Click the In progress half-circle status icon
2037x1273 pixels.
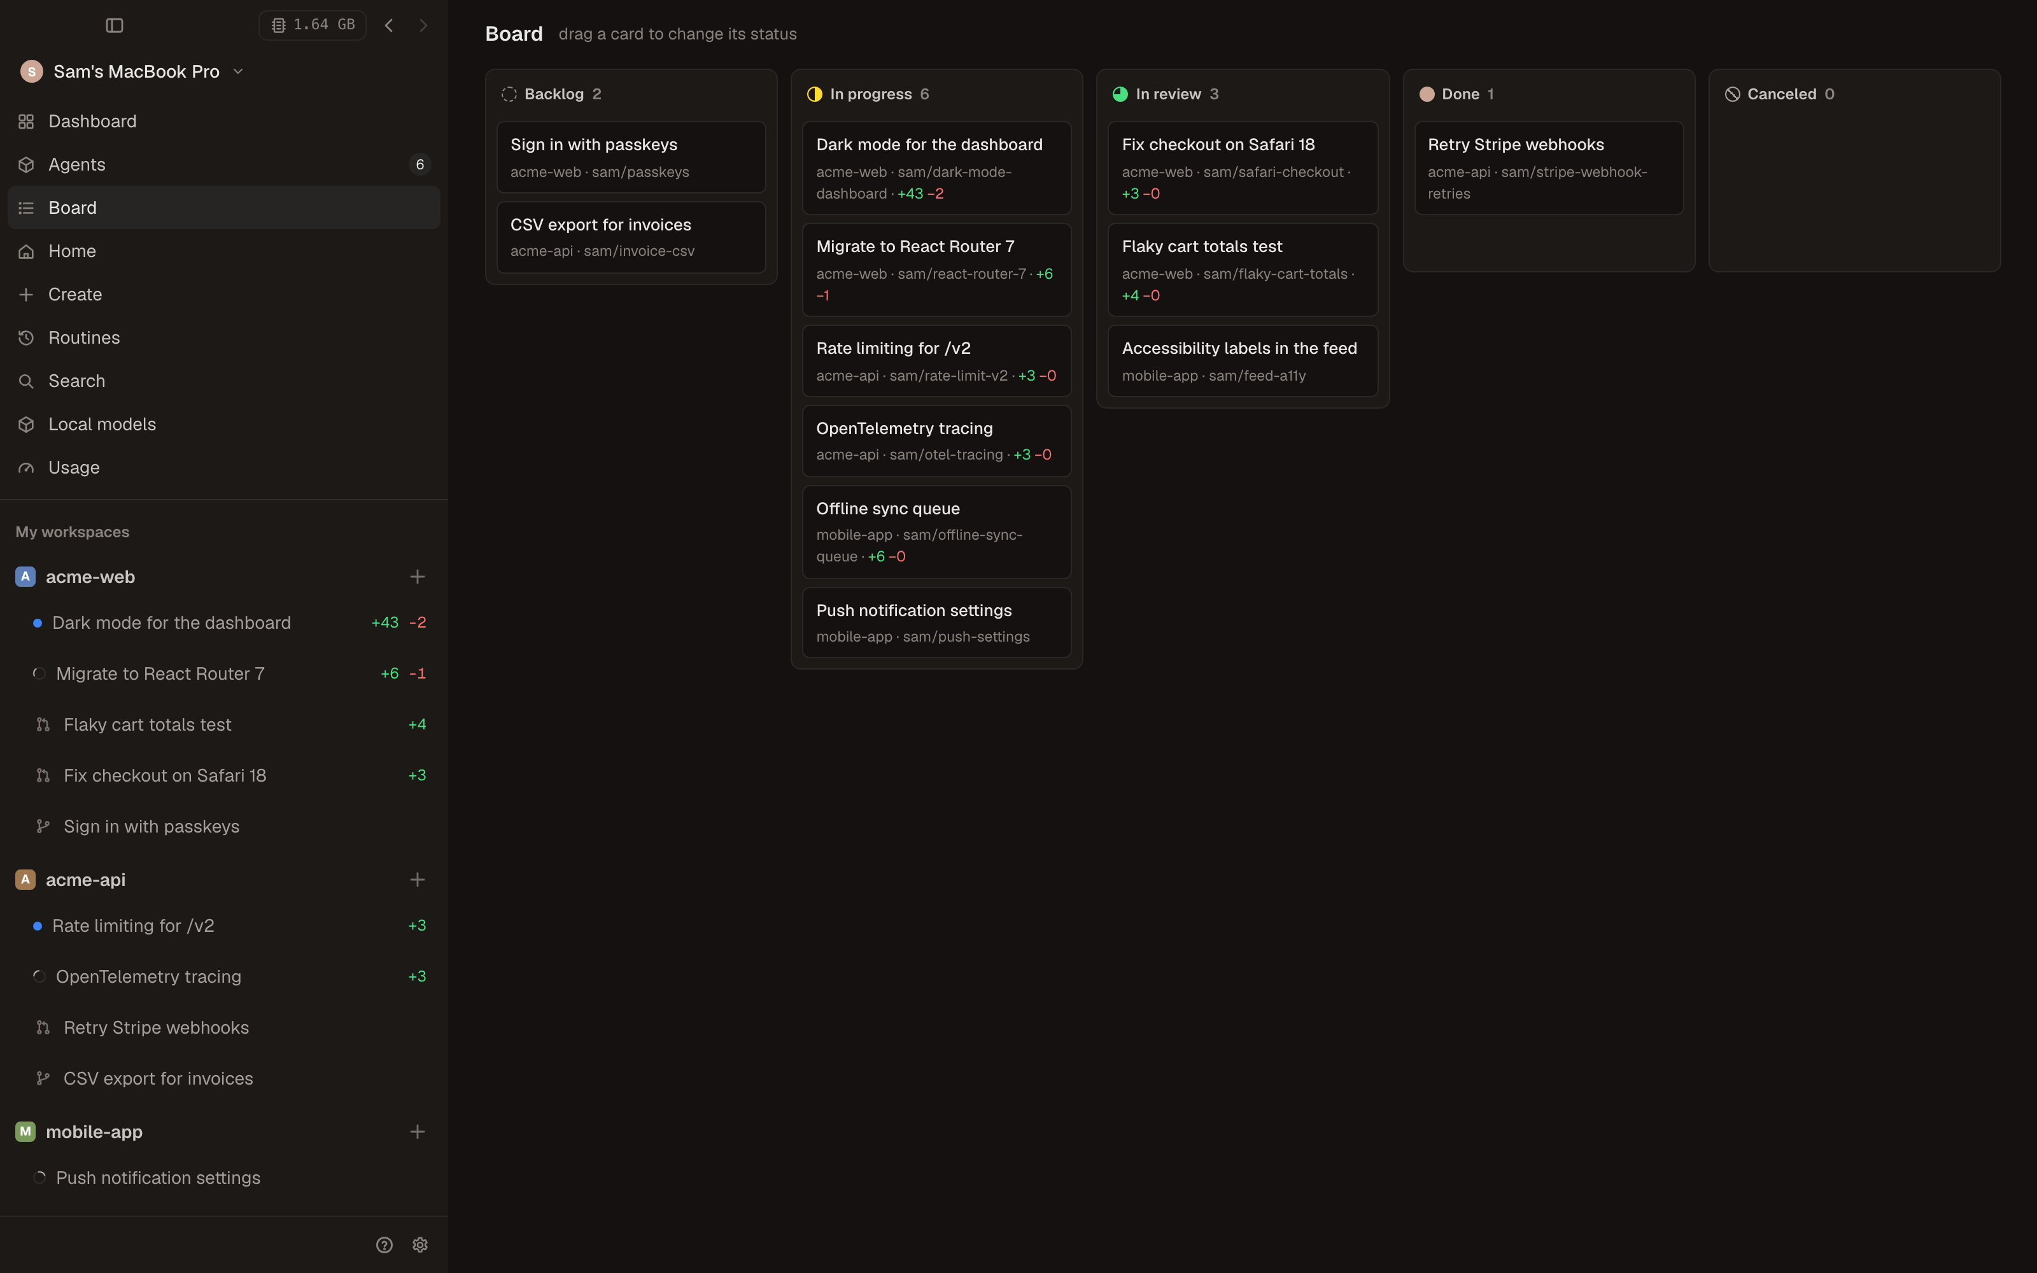pos(814,94)
